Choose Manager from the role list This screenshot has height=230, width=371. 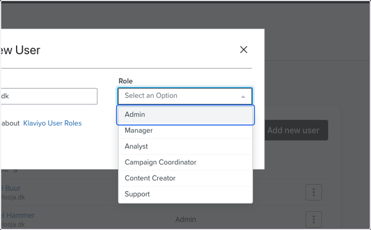tap(185, 130)
